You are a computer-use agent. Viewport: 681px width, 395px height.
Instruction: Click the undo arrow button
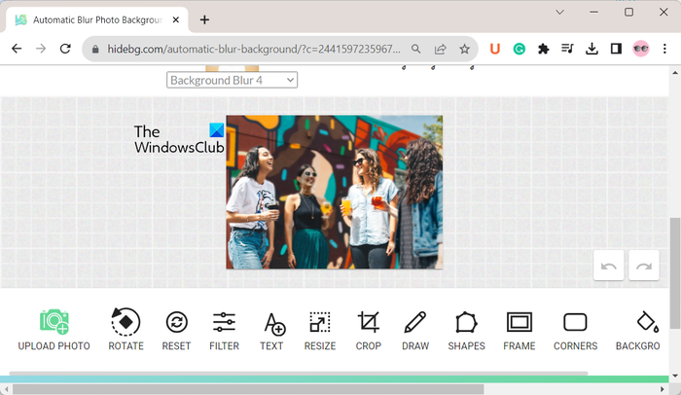pyautogui.click(x=608, y=265)
